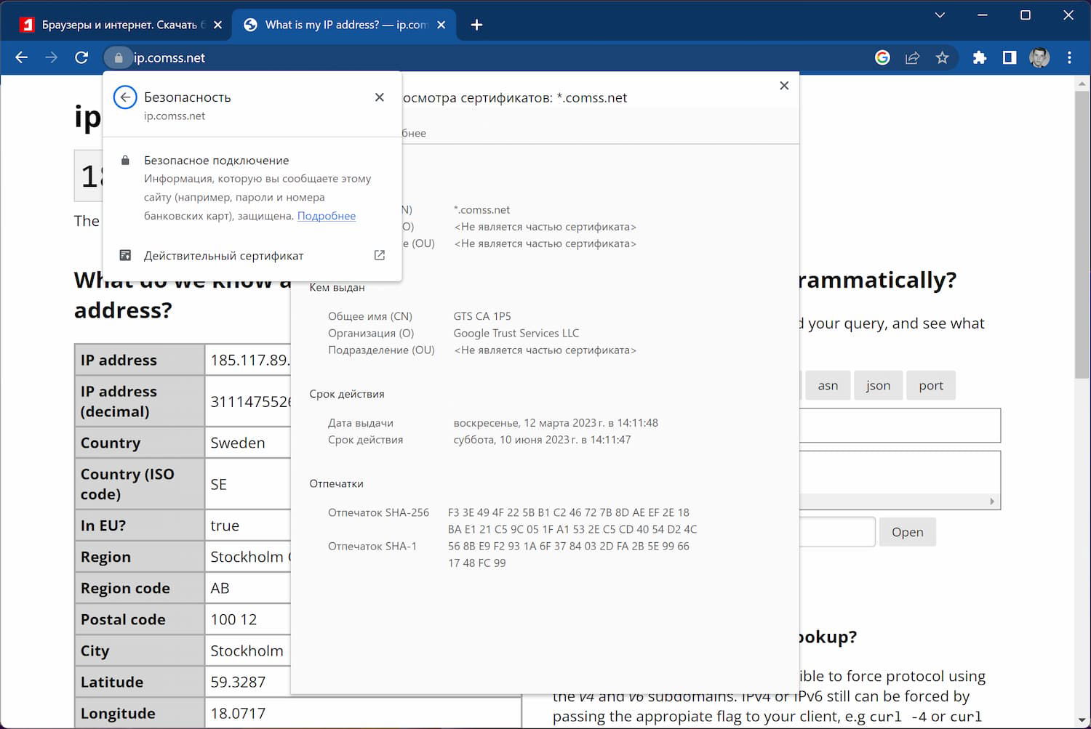Click the padlock site info icon
The height and width of the screenshot is (729, 1091).
pos(119,58)
